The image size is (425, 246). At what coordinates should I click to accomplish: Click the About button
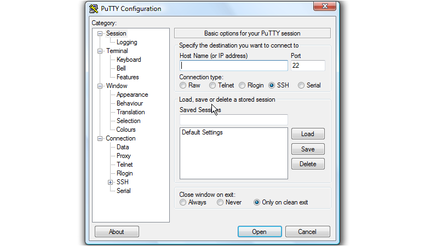pos(116,232)
